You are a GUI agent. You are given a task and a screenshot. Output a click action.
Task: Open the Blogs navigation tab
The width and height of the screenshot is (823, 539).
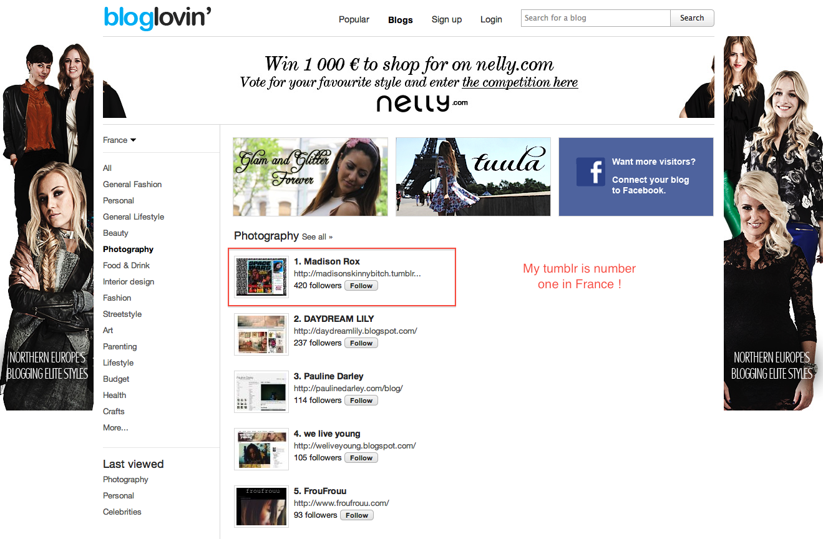point(400,20)
